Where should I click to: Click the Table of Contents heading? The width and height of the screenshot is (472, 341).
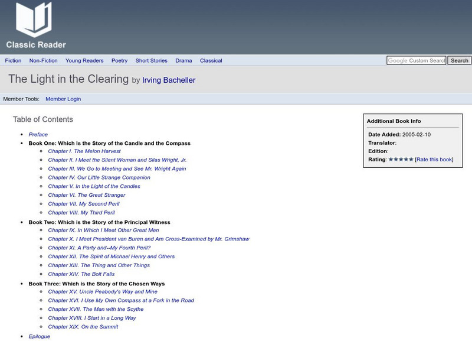42,119
